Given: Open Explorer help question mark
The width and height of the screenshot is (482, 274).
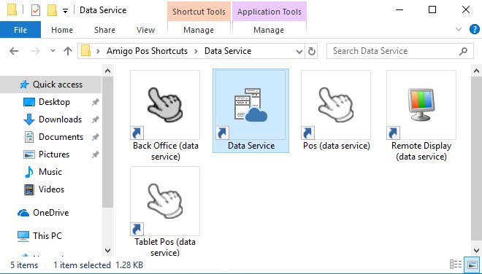Looking at the screenshot, I should 474,29.
